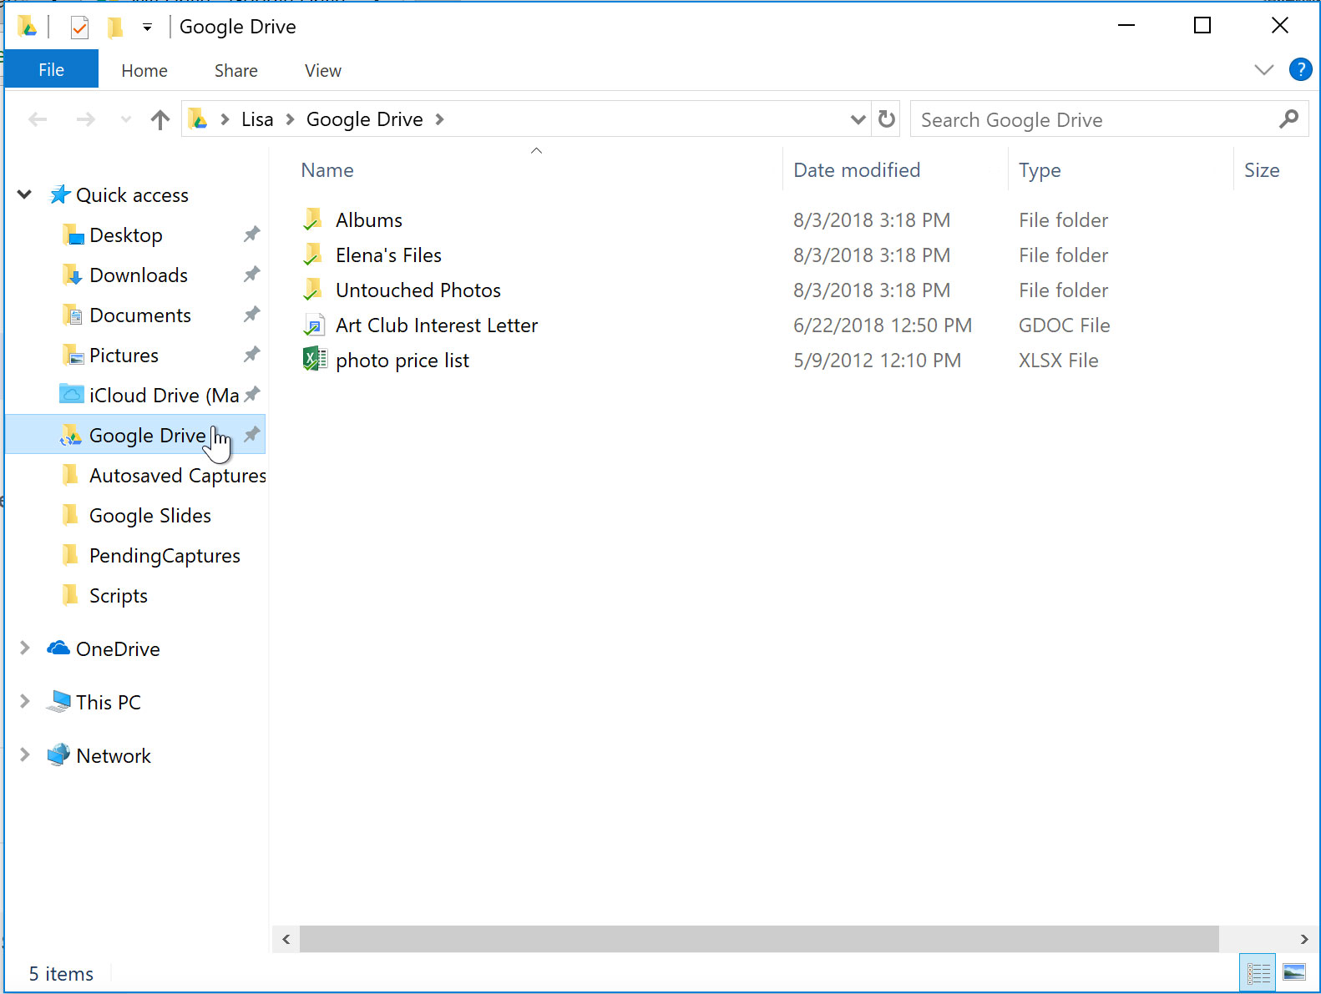Click Google Drive in the address breadcrumb

[x=365, y=119]
